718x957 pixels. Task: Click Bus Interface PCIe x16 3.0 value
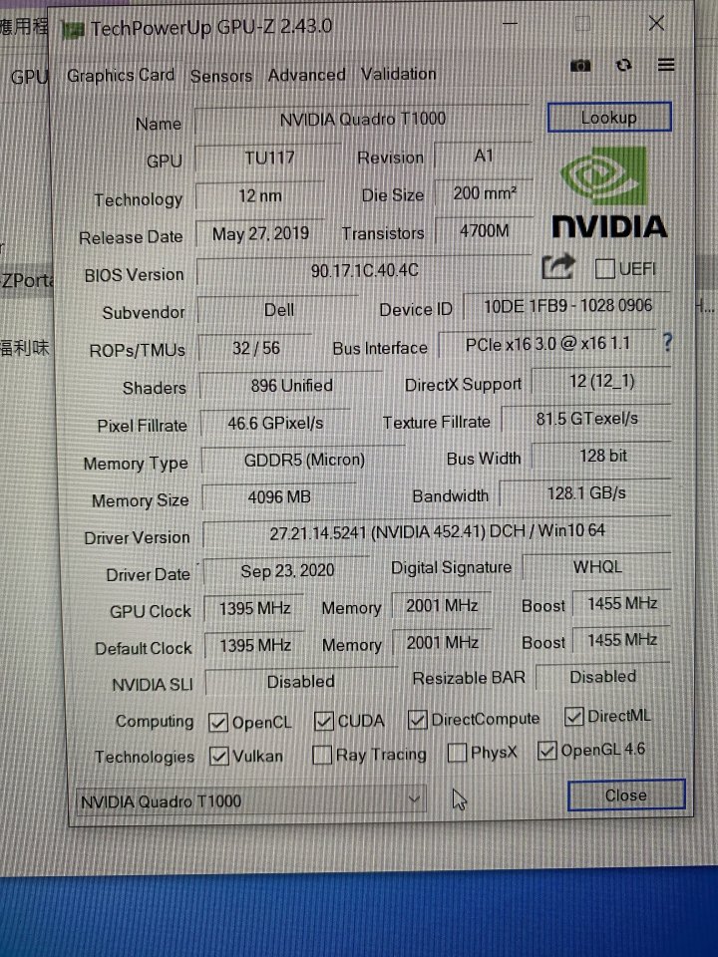[x=547, y=344]
